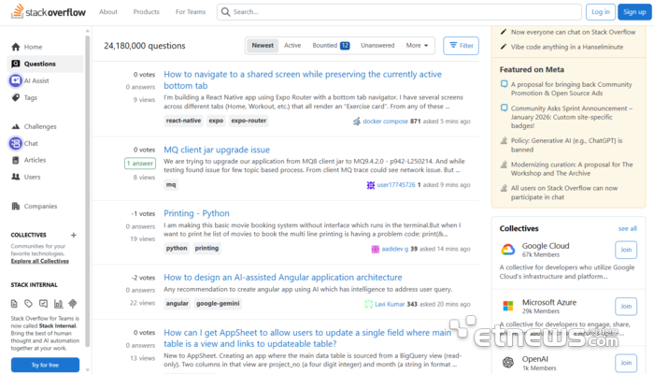The width and height of the screenshot is (654, 374).
Task: Switch to the Active questions tab
Action: 292,45
